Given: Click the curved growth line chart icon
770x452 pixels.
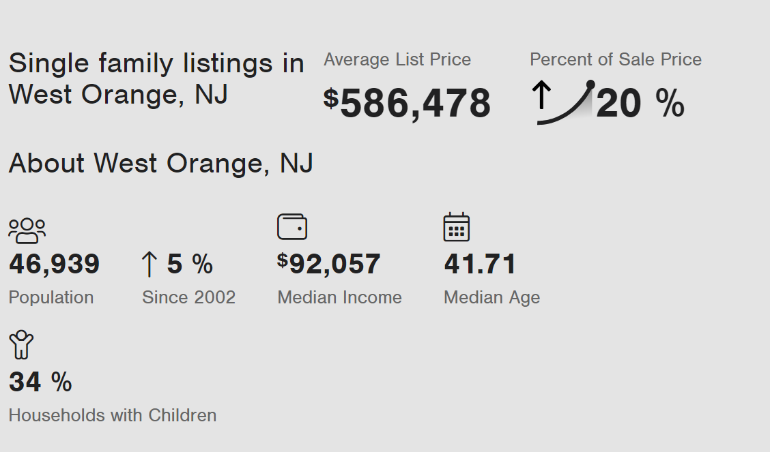Looking at the screenshot, I should point(567,104).
